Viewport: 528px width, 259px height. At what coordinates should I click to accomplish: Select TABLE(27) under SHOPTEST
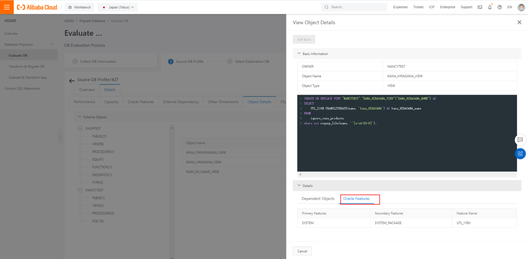click(99, 136)
